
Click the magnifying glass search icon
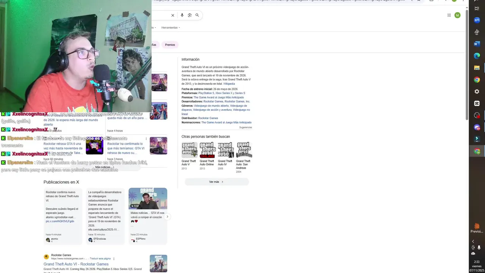click(197, 15)
